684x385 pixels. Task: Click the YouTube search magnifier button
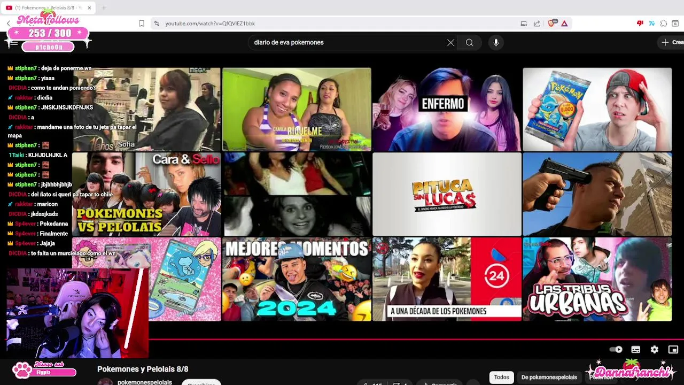[469, 43]
